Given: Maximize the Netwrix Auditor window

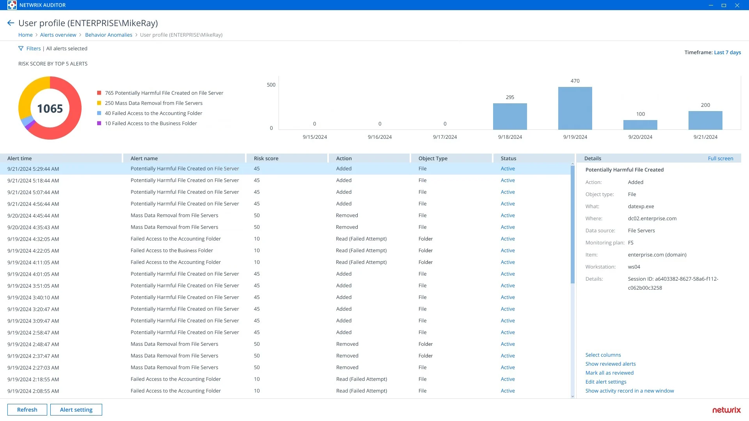Looking at the screenshot, I should (724, 5).
